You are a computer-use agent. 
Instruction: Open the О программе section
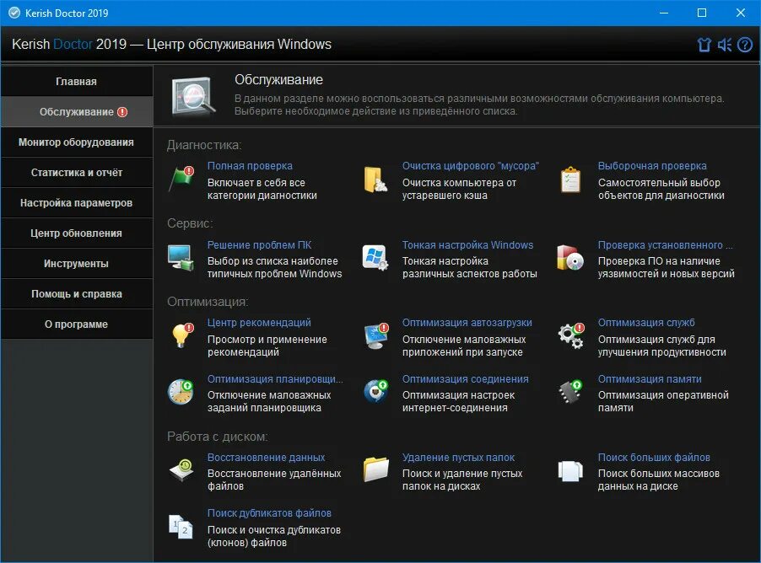tap(77, 324)
